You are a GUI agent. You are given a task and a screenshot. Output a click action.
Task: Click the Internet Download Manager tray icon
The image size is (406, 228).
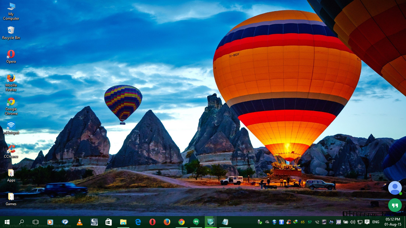pyautogui.click(x=296, y=222)
